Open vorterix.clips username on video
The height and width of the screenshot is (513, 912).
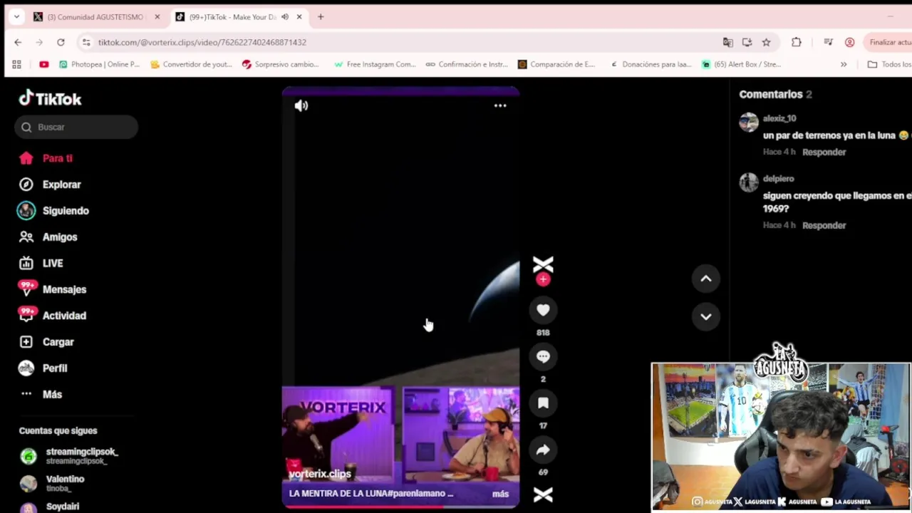pyautogui.click(x=320, y=474)
